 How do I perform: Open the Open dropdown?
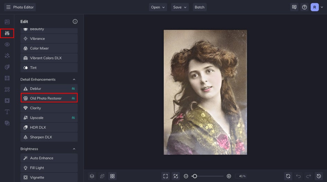pyautogui.click(x=158, y=7)
